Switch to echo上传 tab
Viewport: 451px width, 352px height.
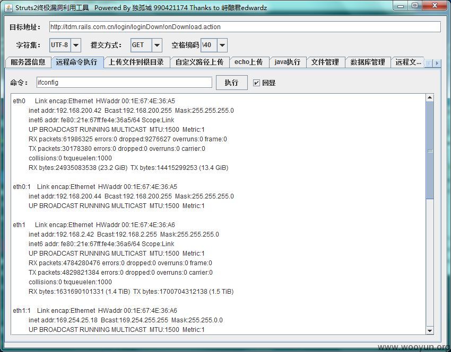pos(249,62)
